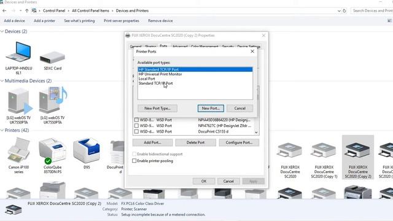The width and height of the screenshot is (393, 221).
Task: Click Control Panel in the breadcrumb
Action: pos(54,11)
